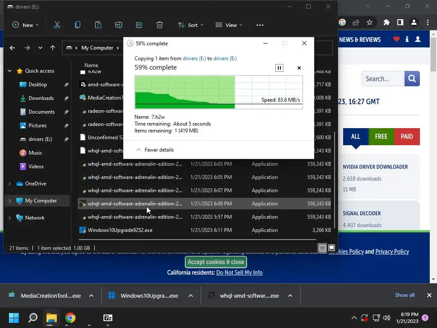Screen dimensions: 437x328
Task: Open whql-amd-software download options chevron
Action: click(290, 296)
